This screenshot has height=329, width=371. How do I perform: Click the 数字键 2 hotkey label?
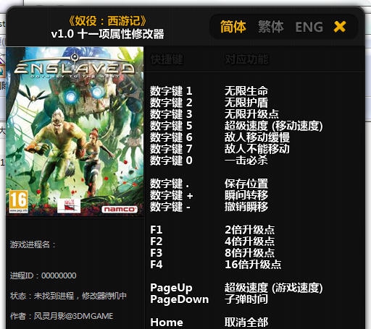[x=171, y=103]
